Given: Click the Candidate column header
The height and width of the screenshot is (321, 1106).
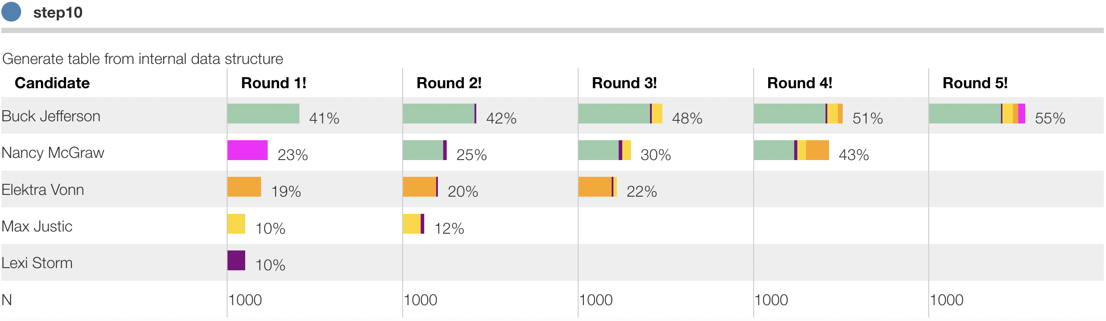Looking at the screenshot, I should pos(52,83).
